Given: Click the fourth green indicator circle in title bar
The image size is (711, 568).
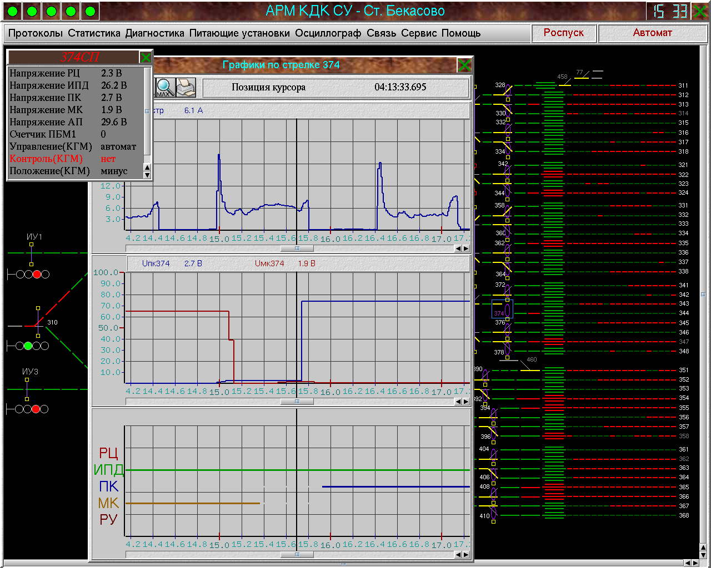Looking at the screenshot, I should coord(71,11).
